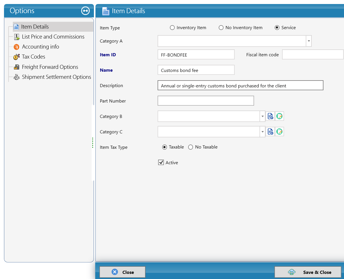Click the edit icon beside Category C
344x279 pixels.
[x=279, y=132]
